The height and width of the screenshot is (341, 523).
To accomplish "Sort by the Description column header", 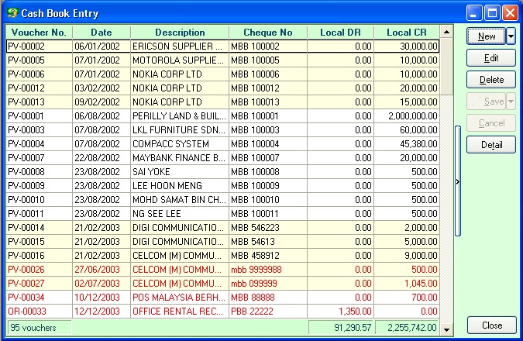I will click(180, 33).
